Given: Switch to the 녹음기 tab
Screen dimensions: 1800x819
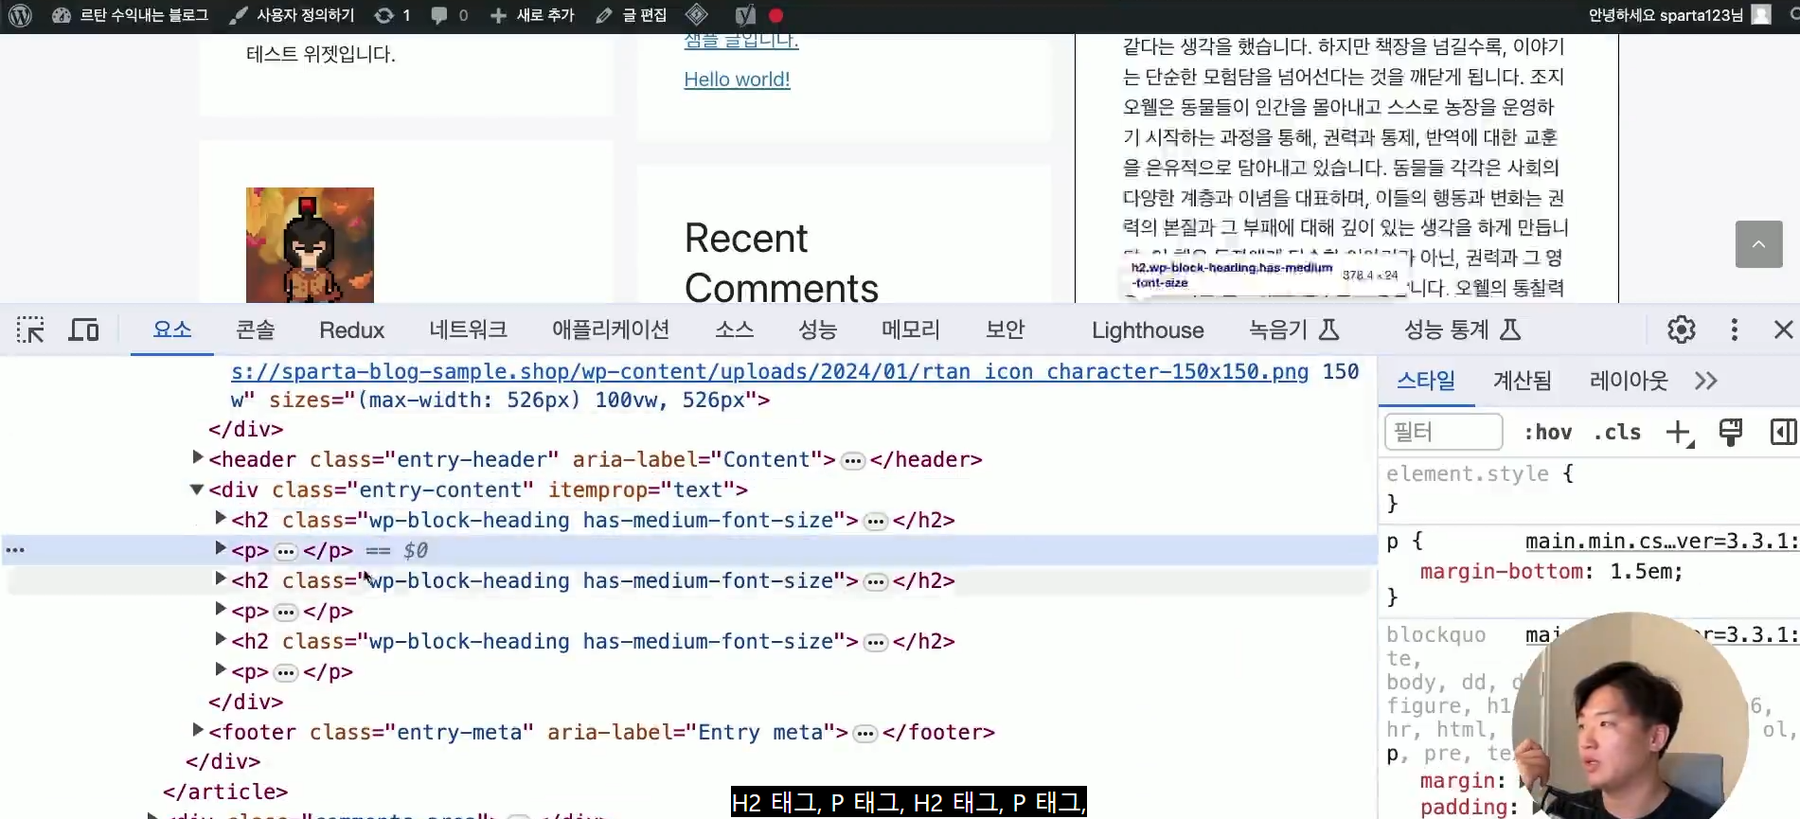Looking at the screenshot, I should click(x=1293, y=329).
